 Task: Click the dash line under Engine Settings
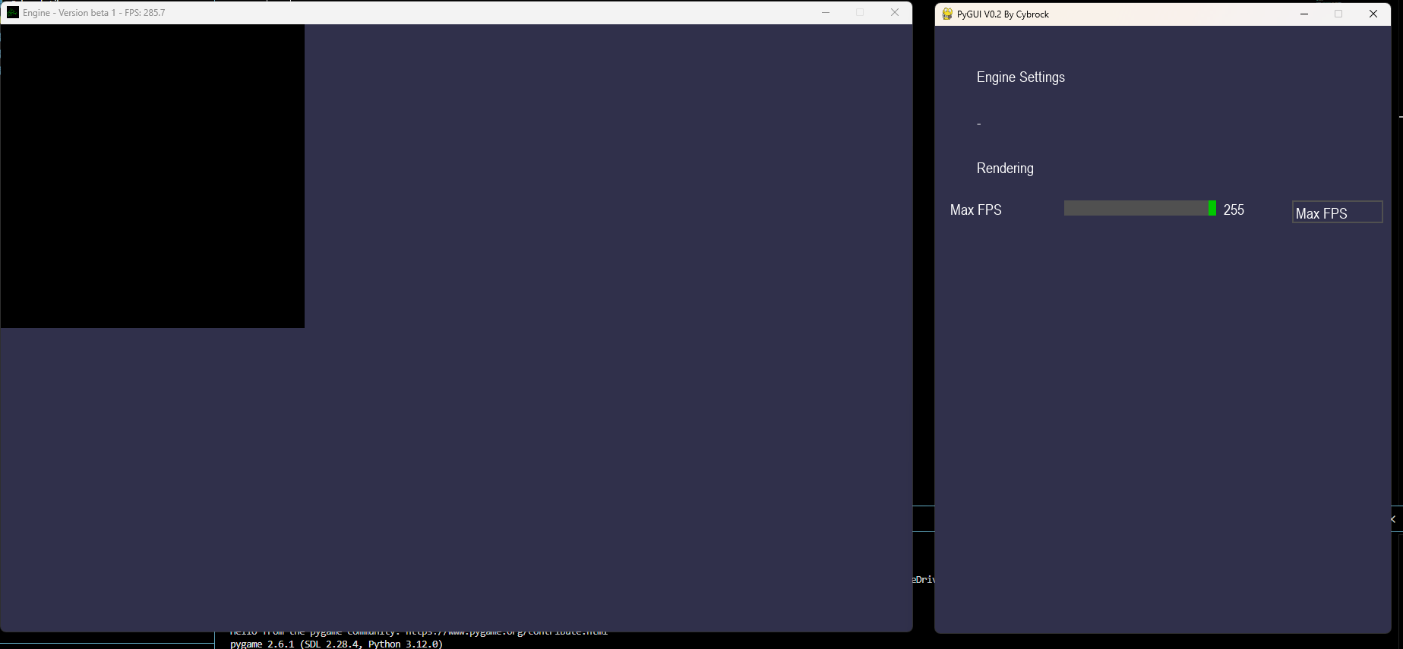click(x=979, y=124)
